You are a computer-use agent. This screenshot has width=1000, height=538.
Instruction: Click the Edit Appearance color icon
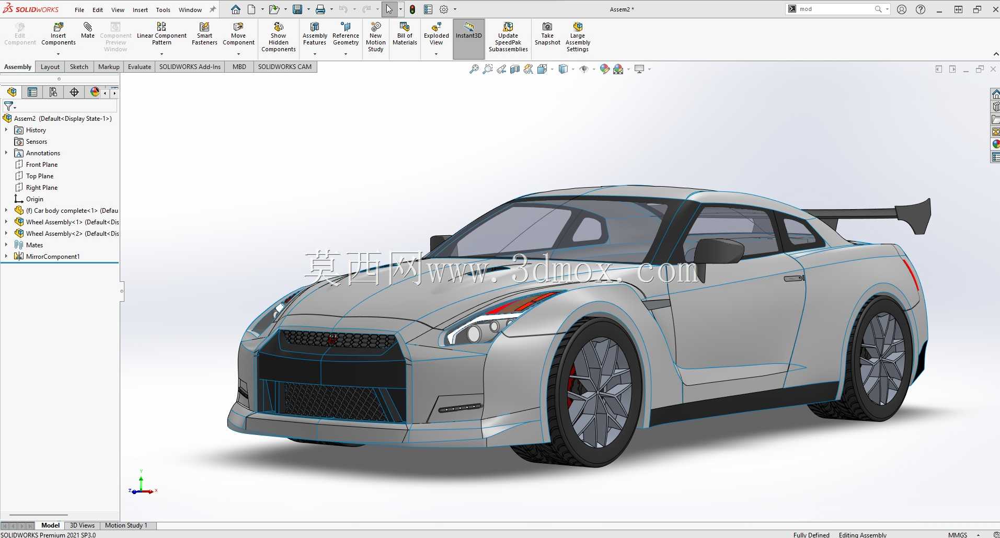pos(605,69)
